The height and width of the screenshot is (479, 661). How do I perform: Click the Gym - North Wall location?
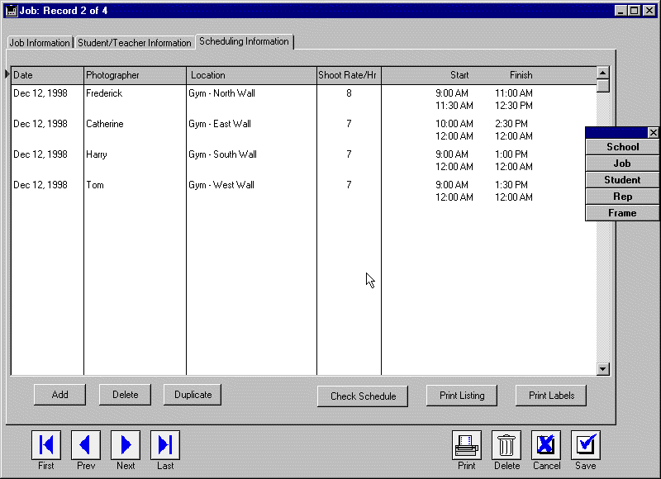tap(221, 93)
